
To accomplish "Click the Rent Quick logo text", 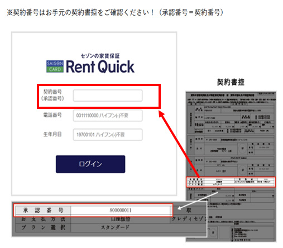I will pyautogui.click(x=100, y=66).
